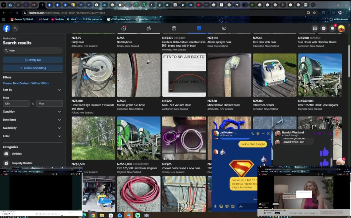Open Intex Pool cleaner listing photo
The image size is (351, 218).
(x=275, y=75)
